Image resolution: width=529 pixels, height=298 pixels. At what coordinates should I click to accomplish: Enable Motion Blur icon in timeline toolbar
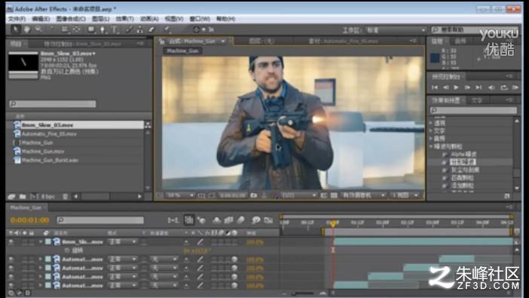[x=240, y=220]
